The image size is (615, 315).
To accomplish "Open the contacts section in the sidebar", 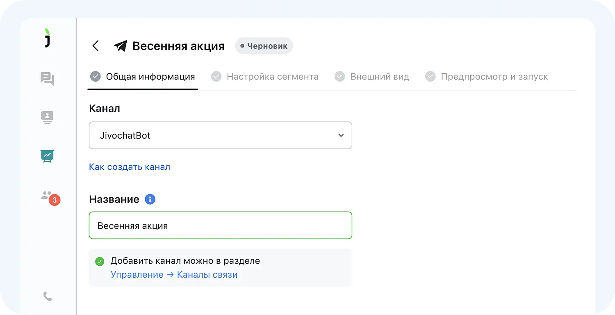I will coord(47,117).
